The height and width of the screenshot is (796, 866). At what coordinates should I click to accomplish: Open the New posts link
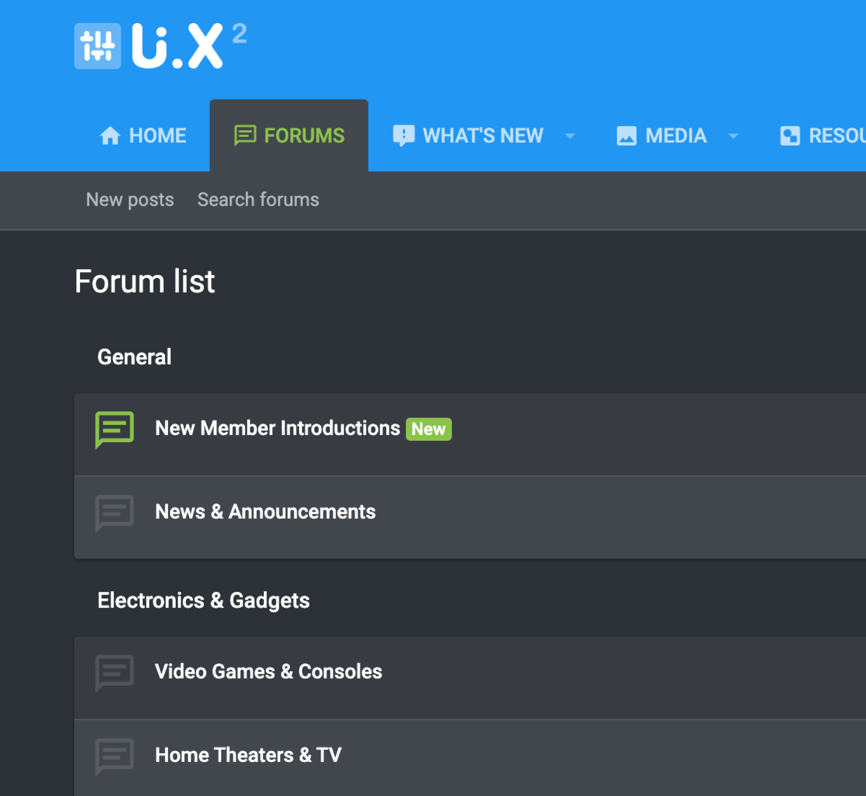point(130,200)
